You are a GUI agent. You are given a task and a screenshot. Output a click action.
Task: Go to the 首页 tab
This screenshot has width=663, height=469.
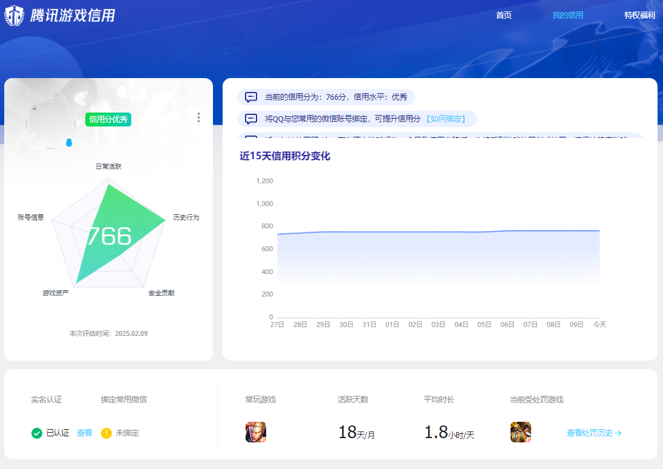[x=503, y=15]
